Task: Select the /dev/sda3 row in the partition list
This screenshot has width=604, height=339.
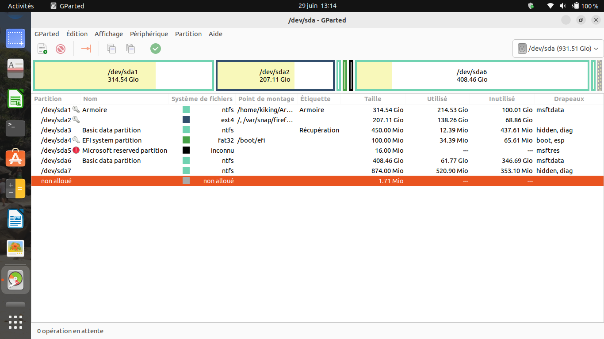Action: tap(317, 130)
